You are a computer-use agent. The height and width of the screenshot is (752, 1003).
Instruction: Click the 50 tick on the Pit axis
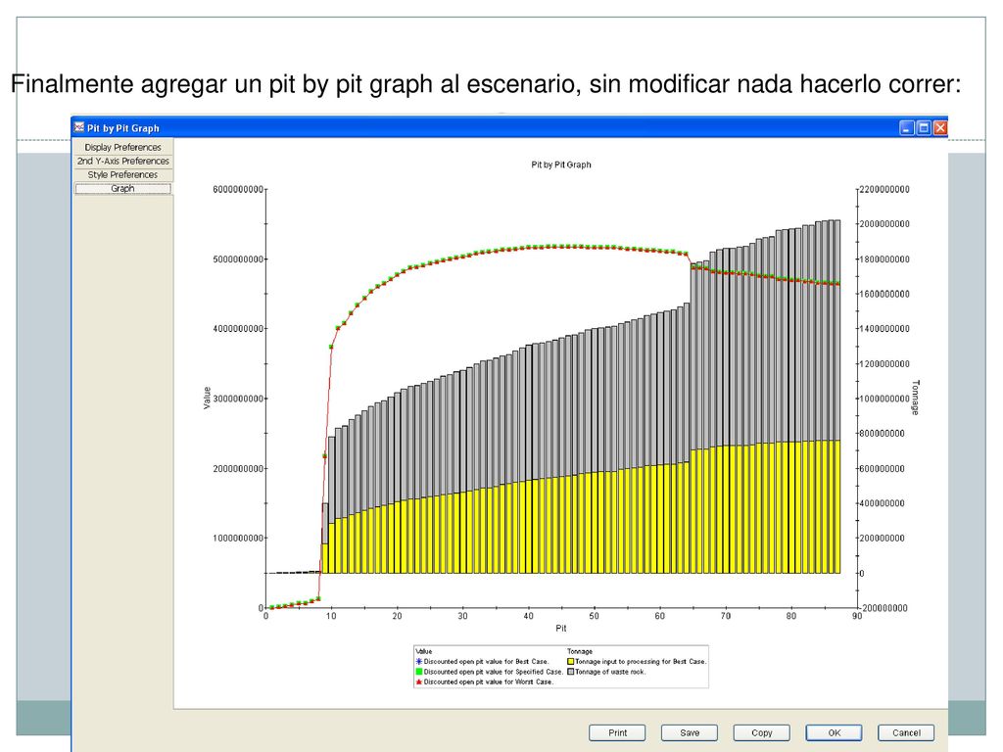(594, 617)
